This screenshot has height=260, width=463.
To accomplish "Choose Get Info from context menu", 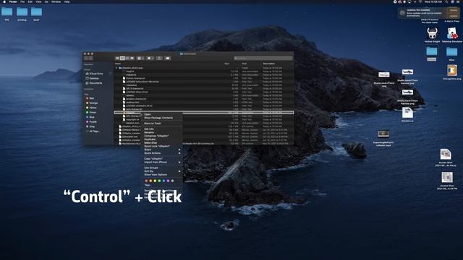I will click(149, 129).
